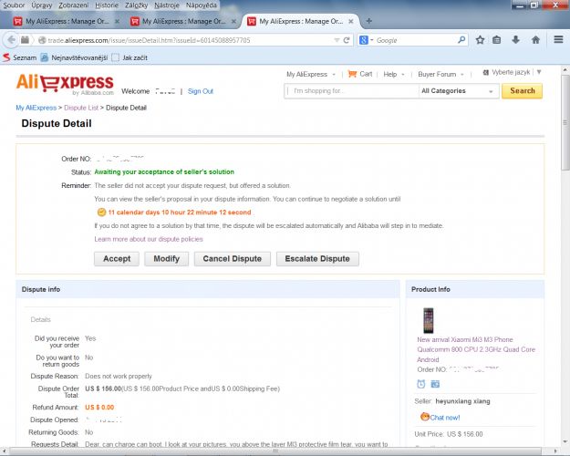
Task: Reload the page with the refresh icon
Action: (347, 40)
